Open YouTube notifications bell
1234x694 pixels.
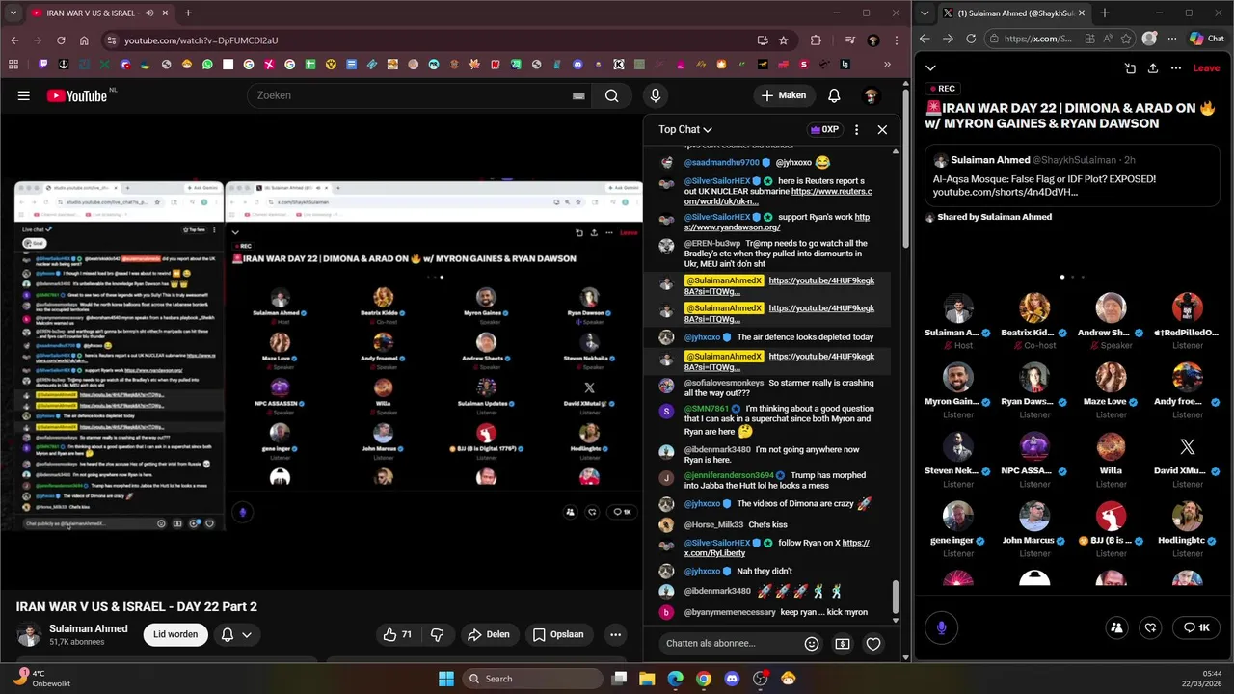pyautogui.click(x=834, y=95)
